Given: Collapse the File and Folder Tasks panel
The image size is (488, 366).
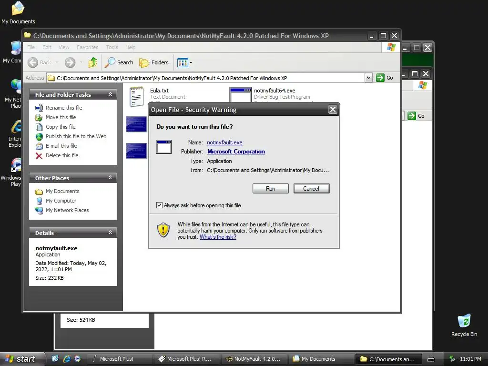Looking at the screenshot, I should [x=110, y=94].
